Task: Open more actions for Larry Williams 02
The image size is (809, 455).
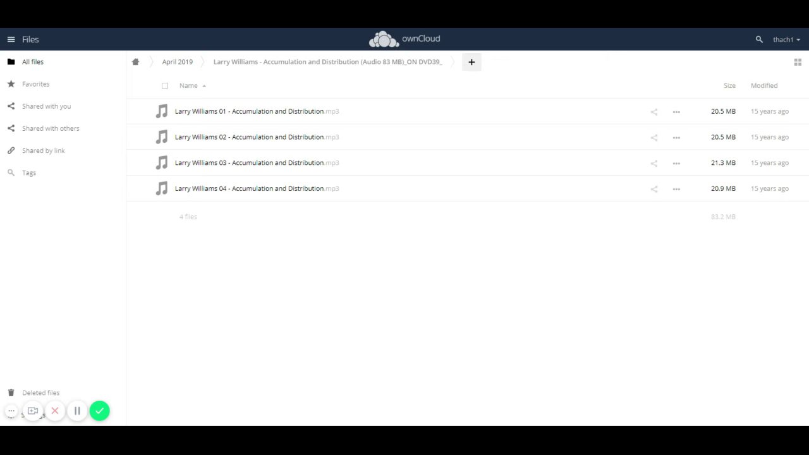Action: 676,138
